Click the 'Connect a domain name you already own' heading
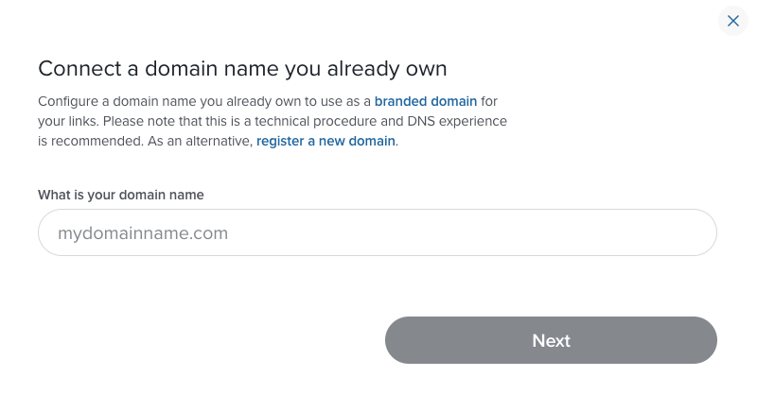Viewport: 757px width, 394px height. (242, 68)
